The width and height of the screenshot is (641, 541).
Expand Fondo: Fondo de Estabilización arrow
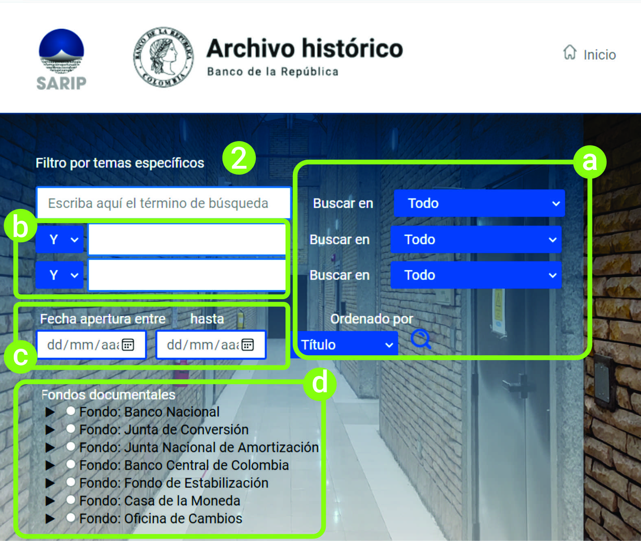click(x=50, y=483)
